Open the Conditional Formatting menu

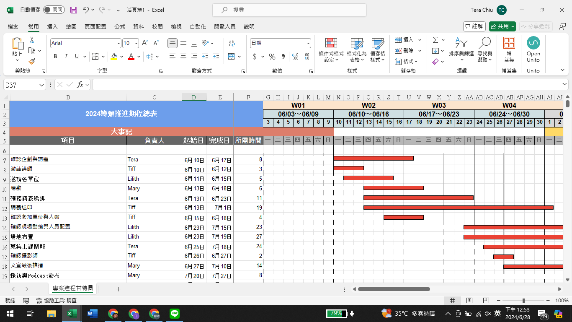point(331,50)
